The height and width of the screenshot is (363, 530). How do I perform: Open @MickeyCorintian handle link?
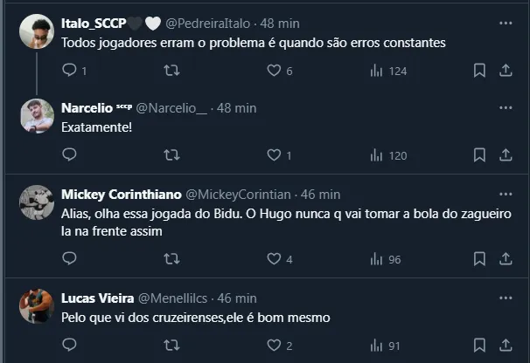239,194
